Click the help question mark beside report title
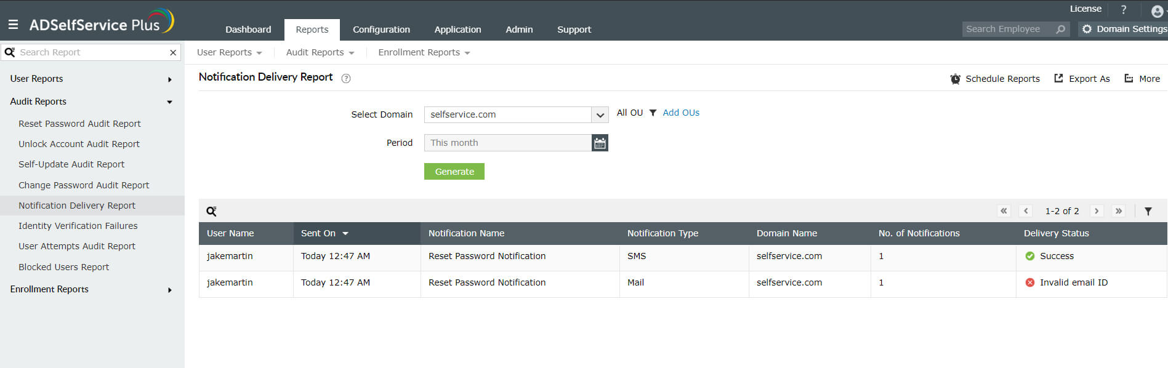 [x=346, y=78]
